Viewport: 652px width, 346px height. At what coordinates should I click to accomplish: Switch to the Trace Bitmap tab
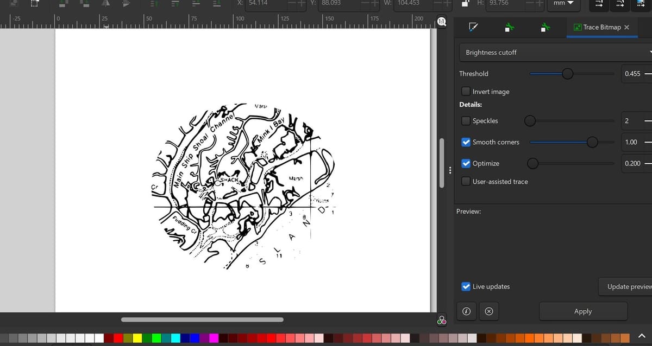[x=601, y=27]
